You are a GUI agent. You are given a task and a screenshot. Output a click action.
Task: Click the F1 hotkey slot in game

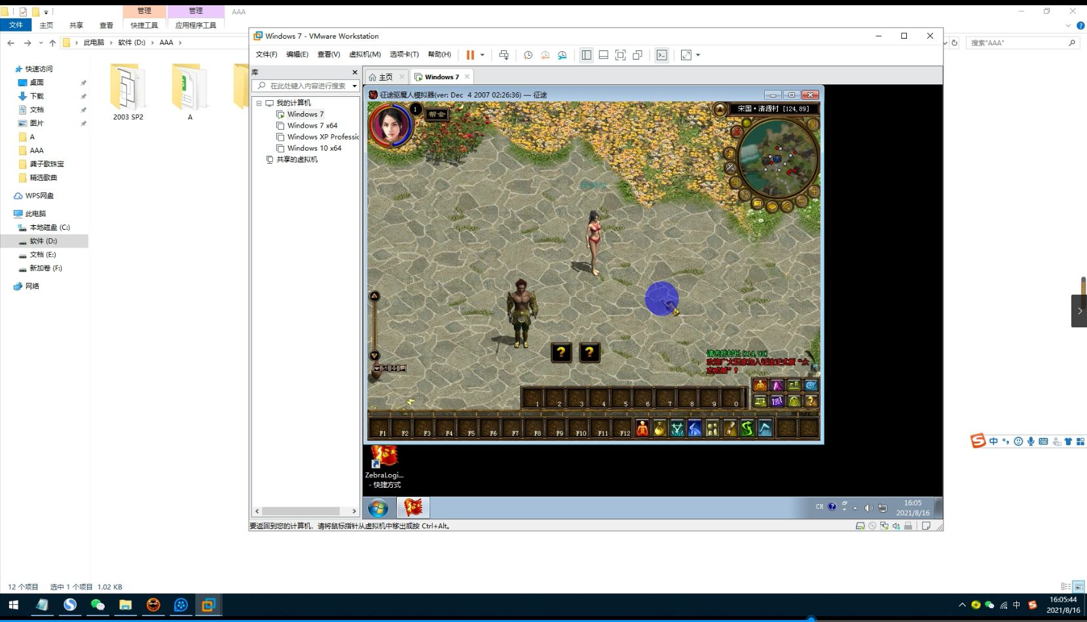(x=379, y=428)
